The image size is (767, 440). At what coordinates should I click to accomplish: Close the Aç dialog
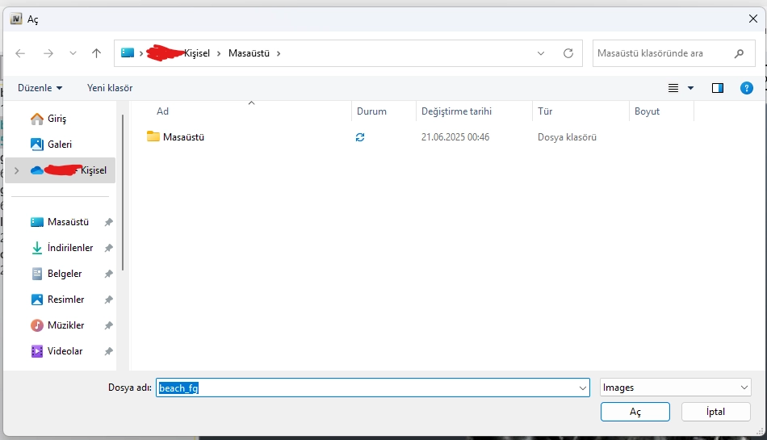(752, 19)
